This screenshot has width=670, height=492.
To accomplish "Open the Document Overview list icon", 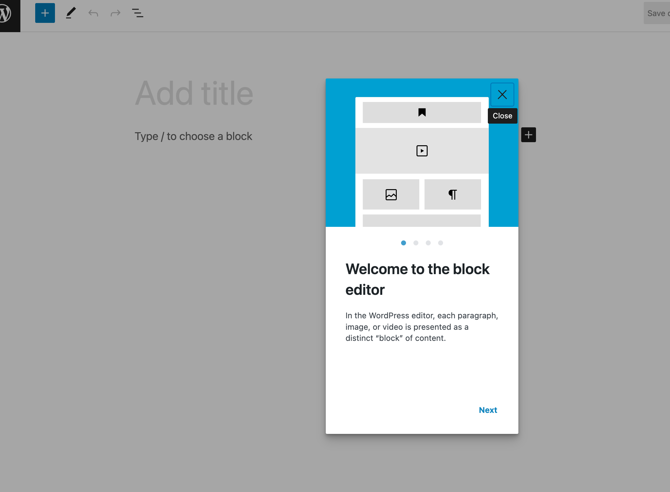I will (138, 13).
